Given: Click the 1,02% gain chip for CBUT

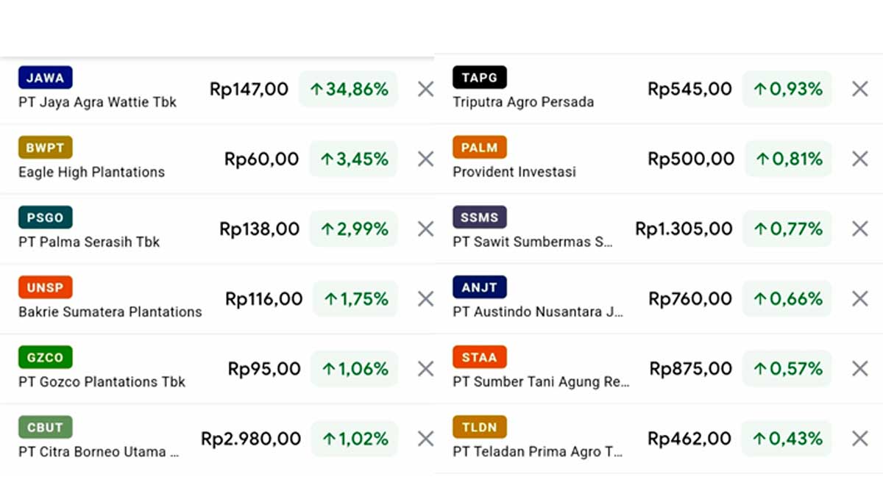Looking at the screenshot, I should (354, 439).
